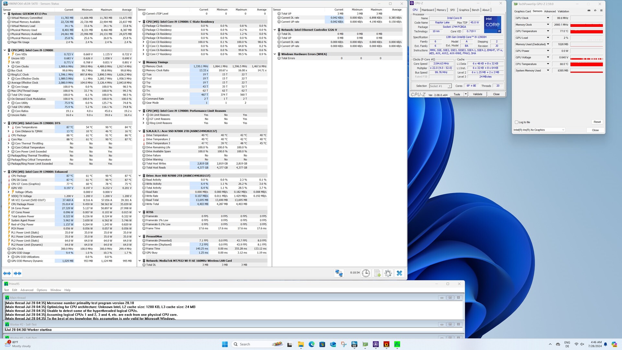Click the blue X close sensors icon
The height and width of the screenshot is (350, 622).
click(399, 273)
